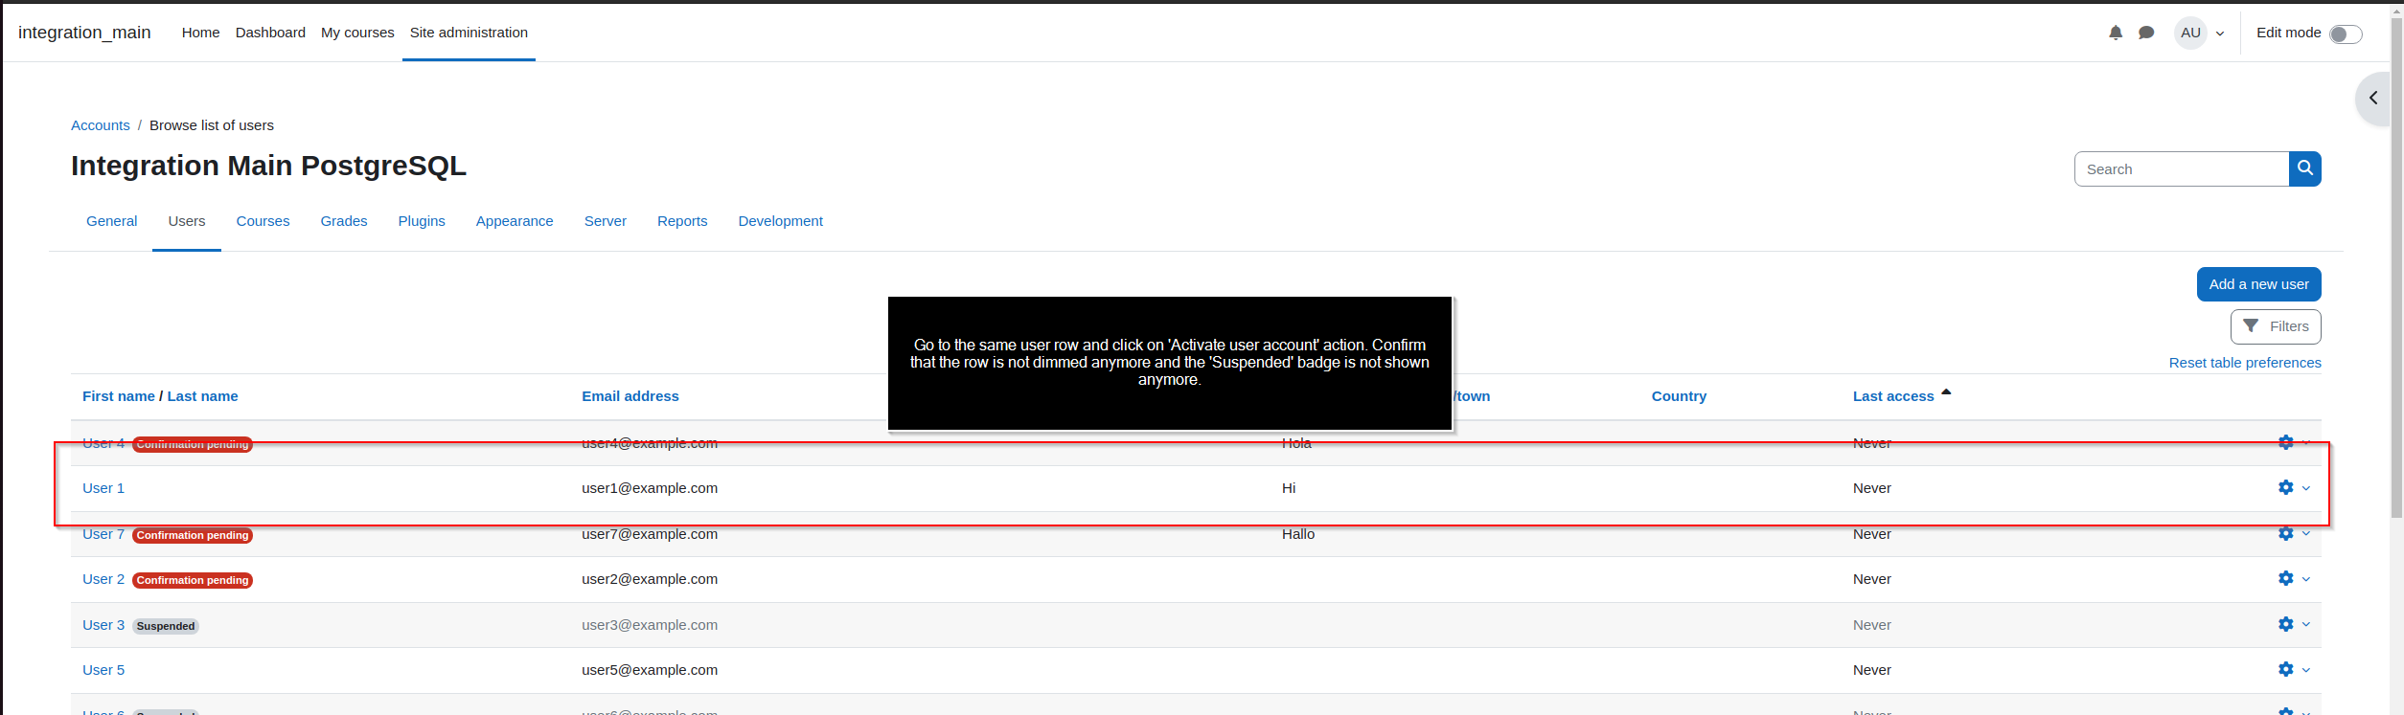
Task: Expand action chevron in User 1 row
Action: [2306, 488]
